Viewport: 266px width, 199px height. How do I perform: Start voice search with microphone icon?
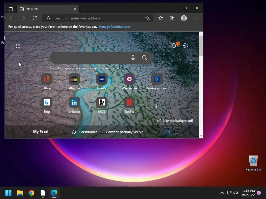click(x=133, y=58)
